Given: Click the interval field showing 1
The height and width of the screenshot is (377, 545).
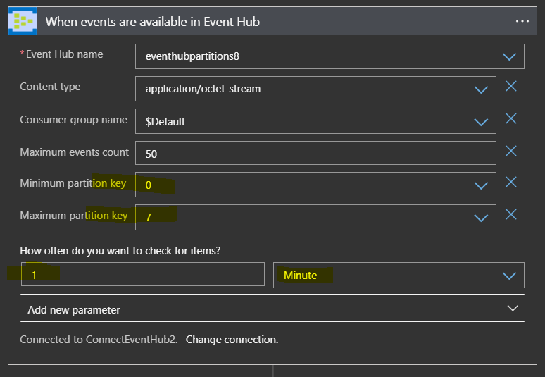Looking at the screenshot, I should pos(143,274).
